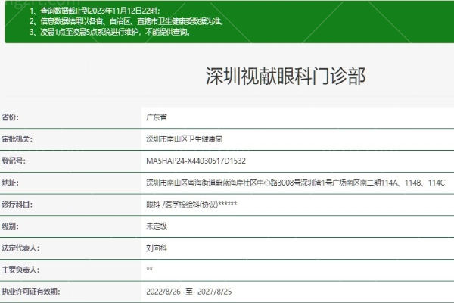Click the label 主要负责人:
This screenshot has height=303, width=454.
[20, 270]
